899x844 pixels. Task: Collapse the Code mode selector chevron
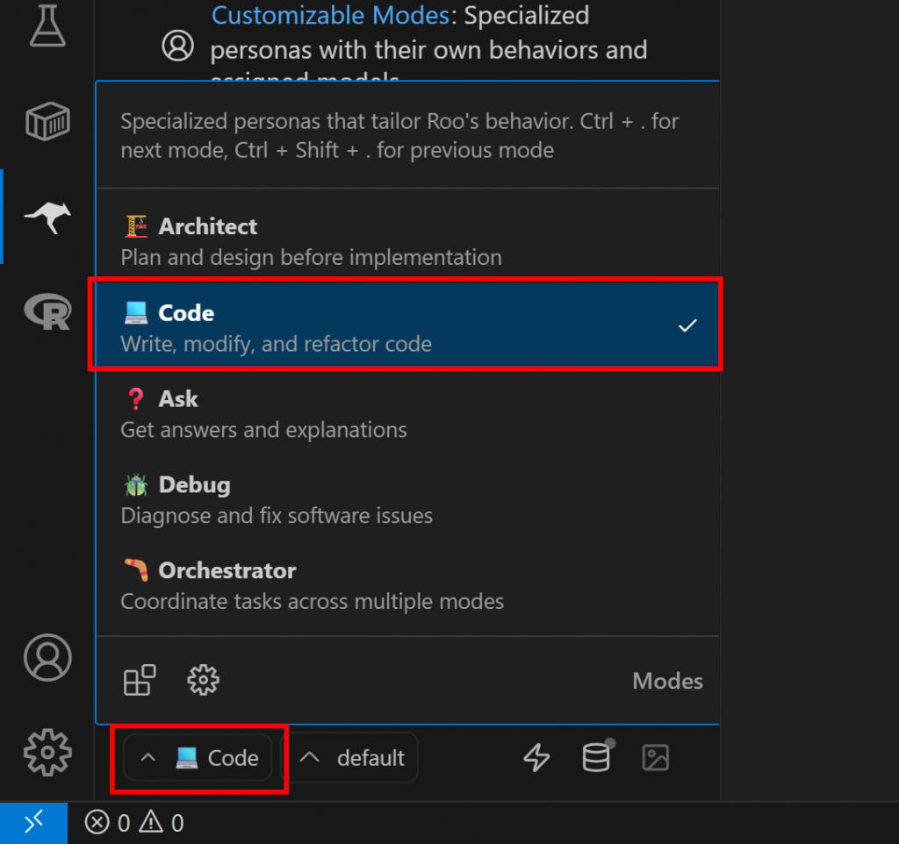(147, 758)
